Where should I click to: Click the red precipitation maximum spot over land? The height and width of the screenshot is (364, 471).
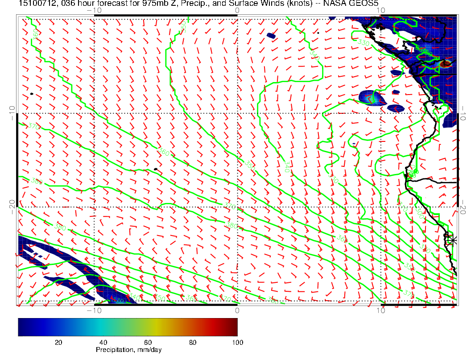(446, 63)
